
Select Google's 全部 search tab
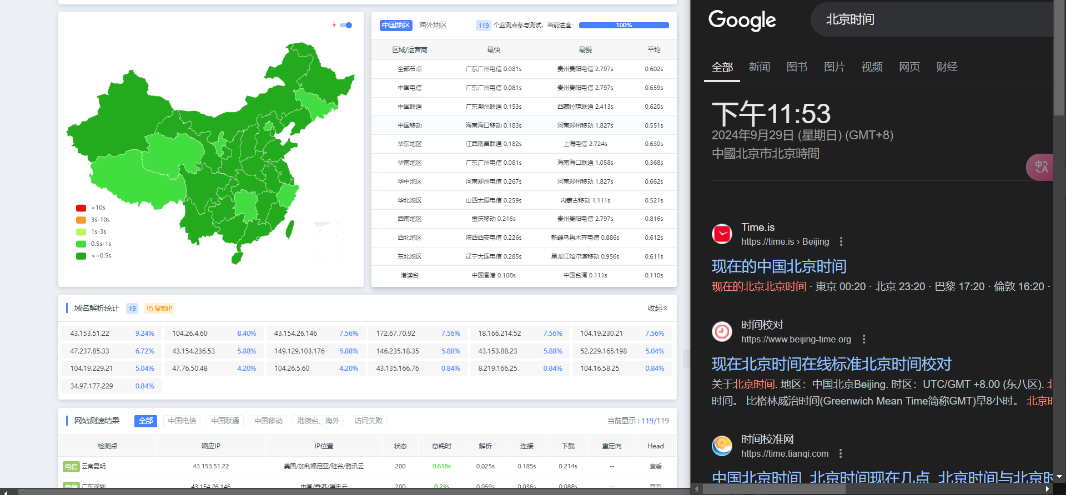(x=722, y=67)
